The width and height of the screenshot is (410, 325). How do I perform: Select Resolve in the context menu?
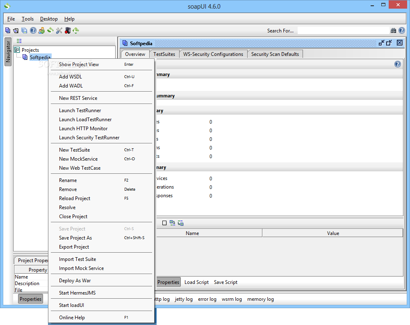click(101, 207)
